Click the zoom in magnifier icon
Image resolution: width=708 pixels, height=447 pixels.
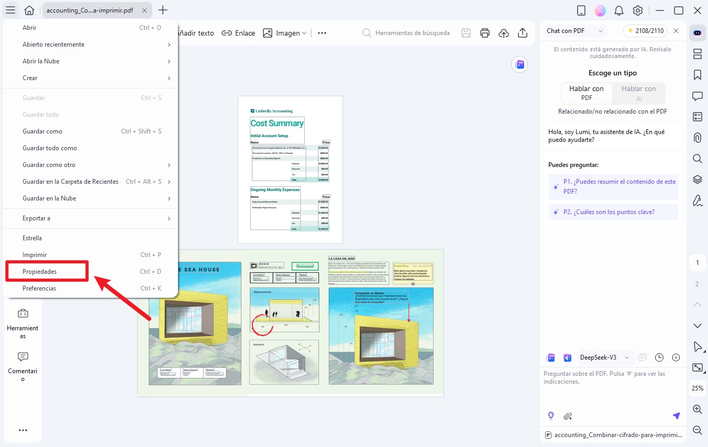[697, 409]
